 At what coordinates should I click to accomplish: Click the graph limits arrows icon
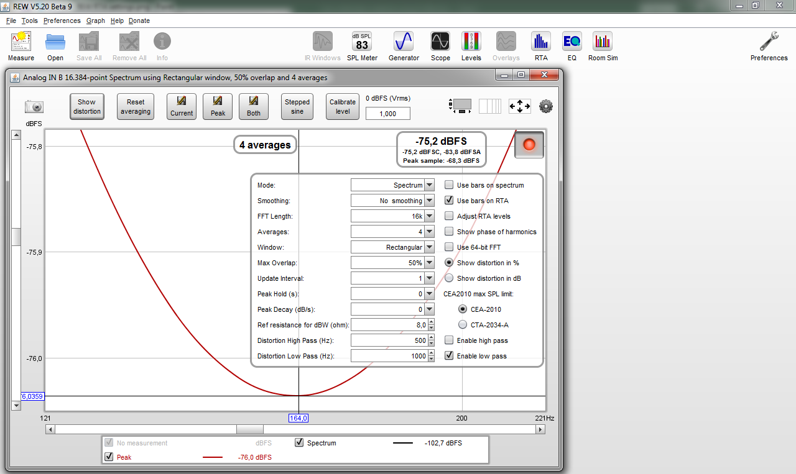[x=520, y=106]
